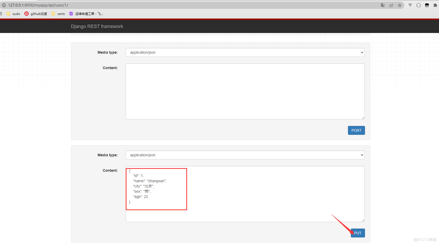Open the translate page icon
Screen dimensions: 439x244
click(383, 5)
